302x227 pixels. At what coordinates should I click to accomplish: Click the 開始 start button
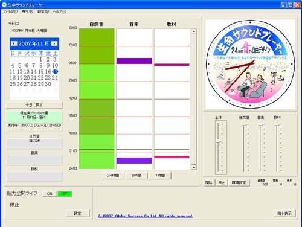pyautogui.click(x=209, y=182)
